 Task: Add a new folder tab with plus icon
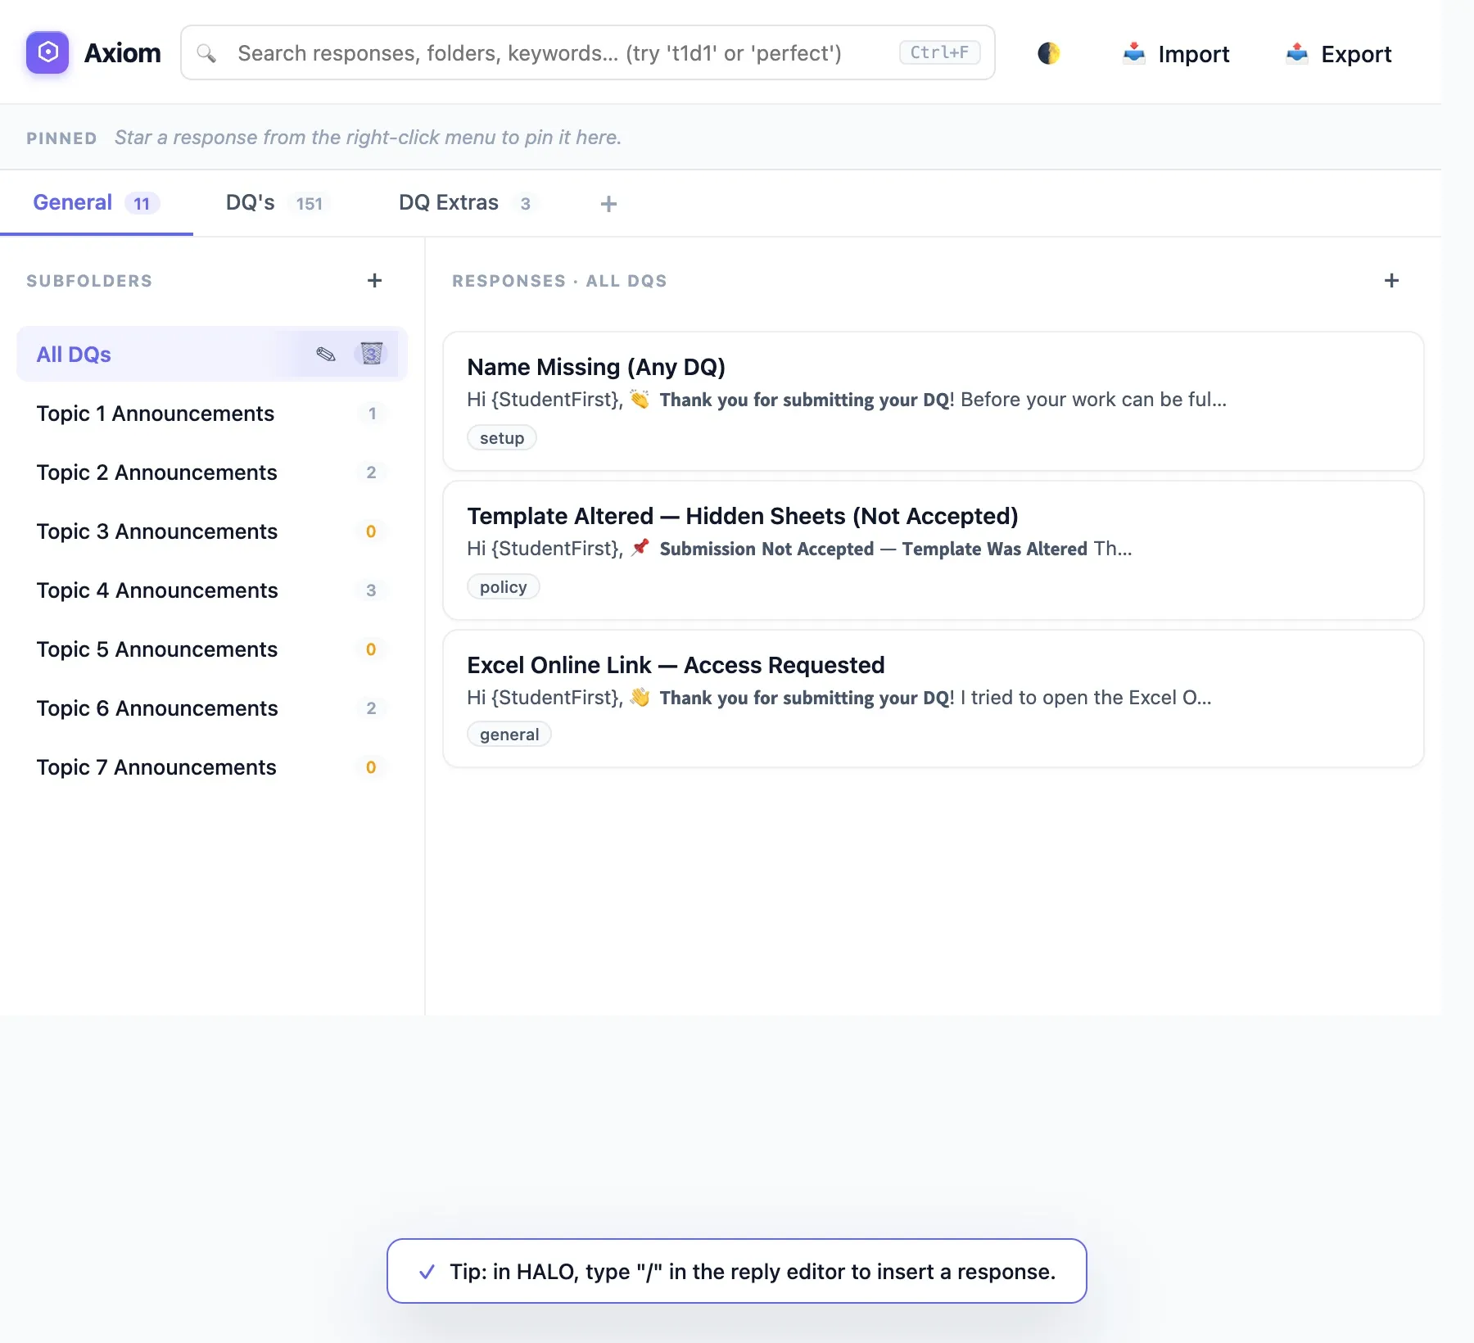coord(608,204)
